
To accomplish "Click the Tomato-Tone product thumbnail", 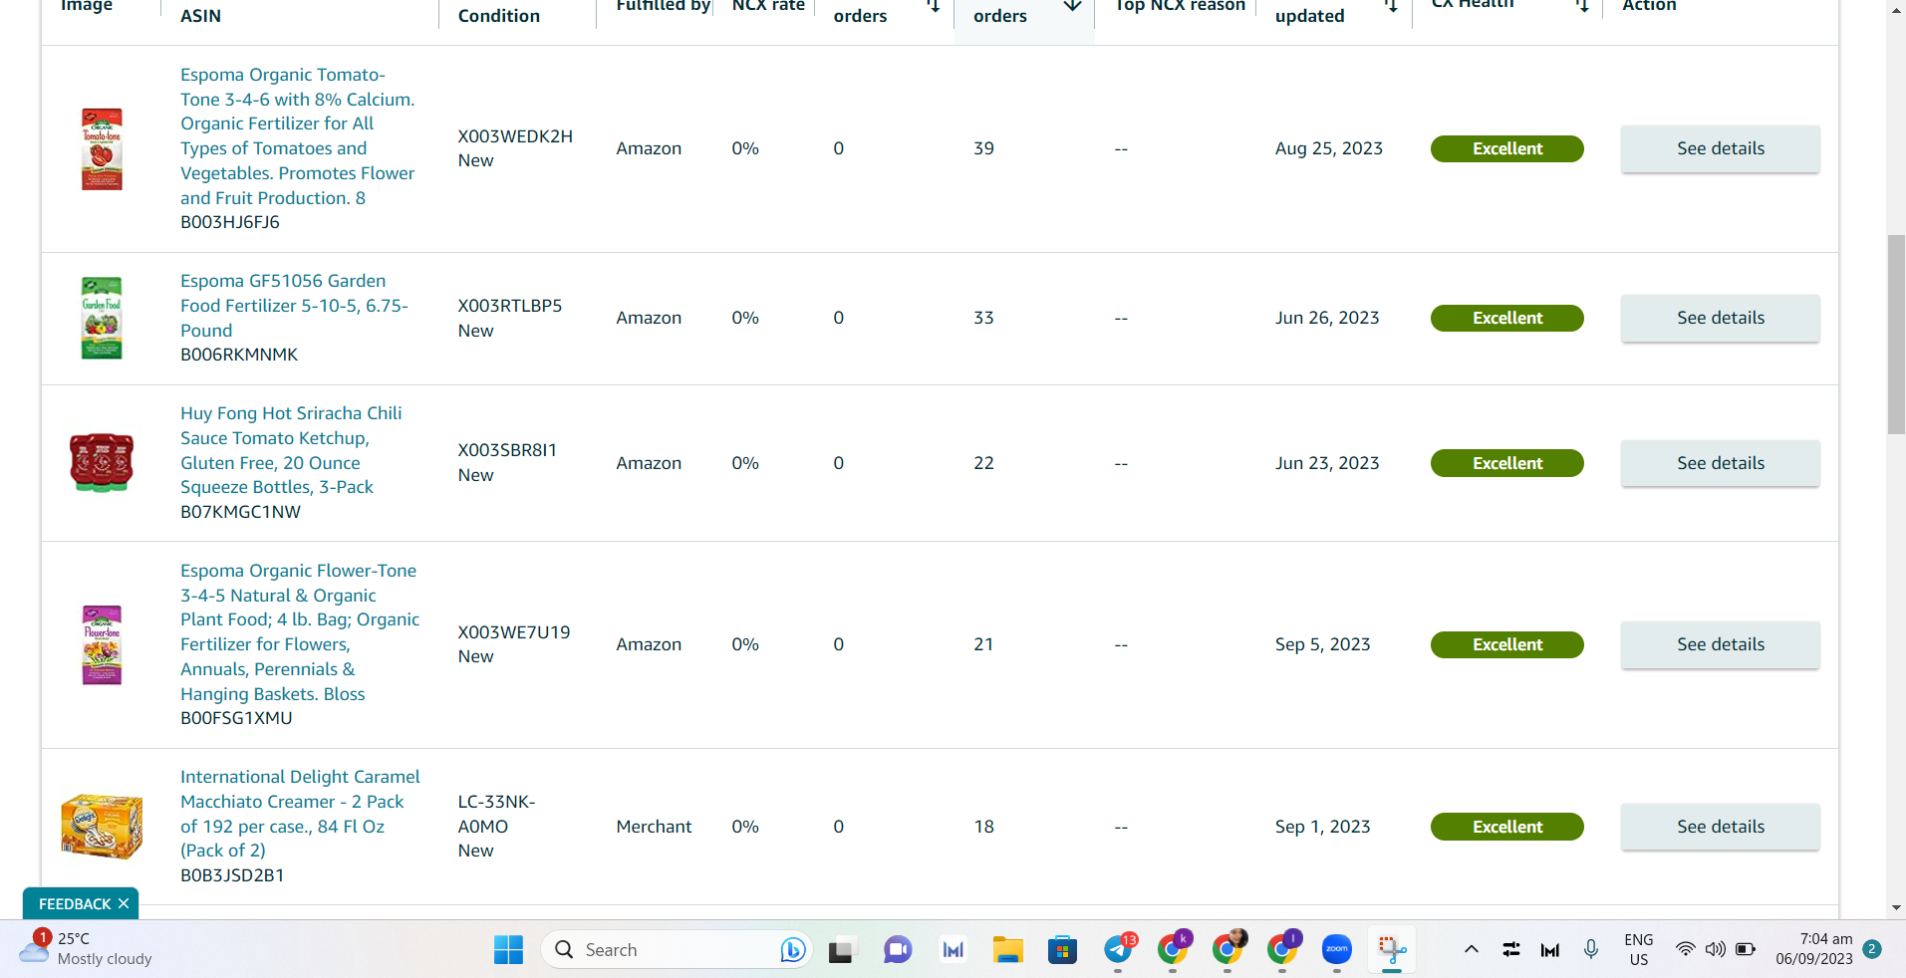I will (102, 148).
